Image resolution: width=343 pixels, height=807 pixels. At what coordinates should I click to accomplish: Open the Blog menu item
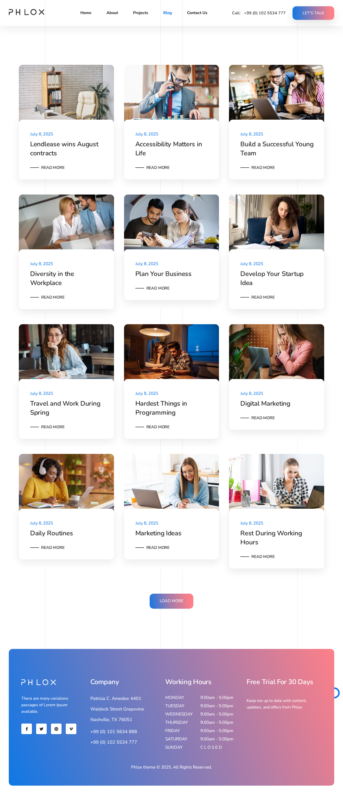coord(167,13)
